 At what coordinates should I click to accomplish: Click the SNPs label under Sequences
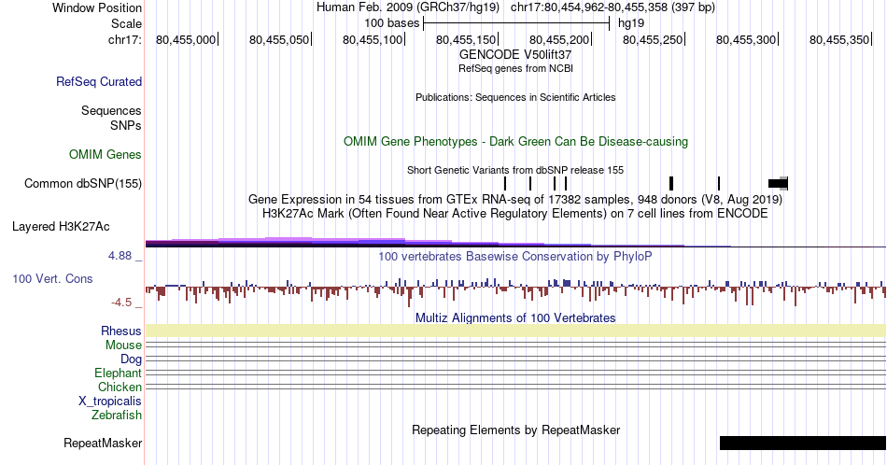click(x=126, y=125)
